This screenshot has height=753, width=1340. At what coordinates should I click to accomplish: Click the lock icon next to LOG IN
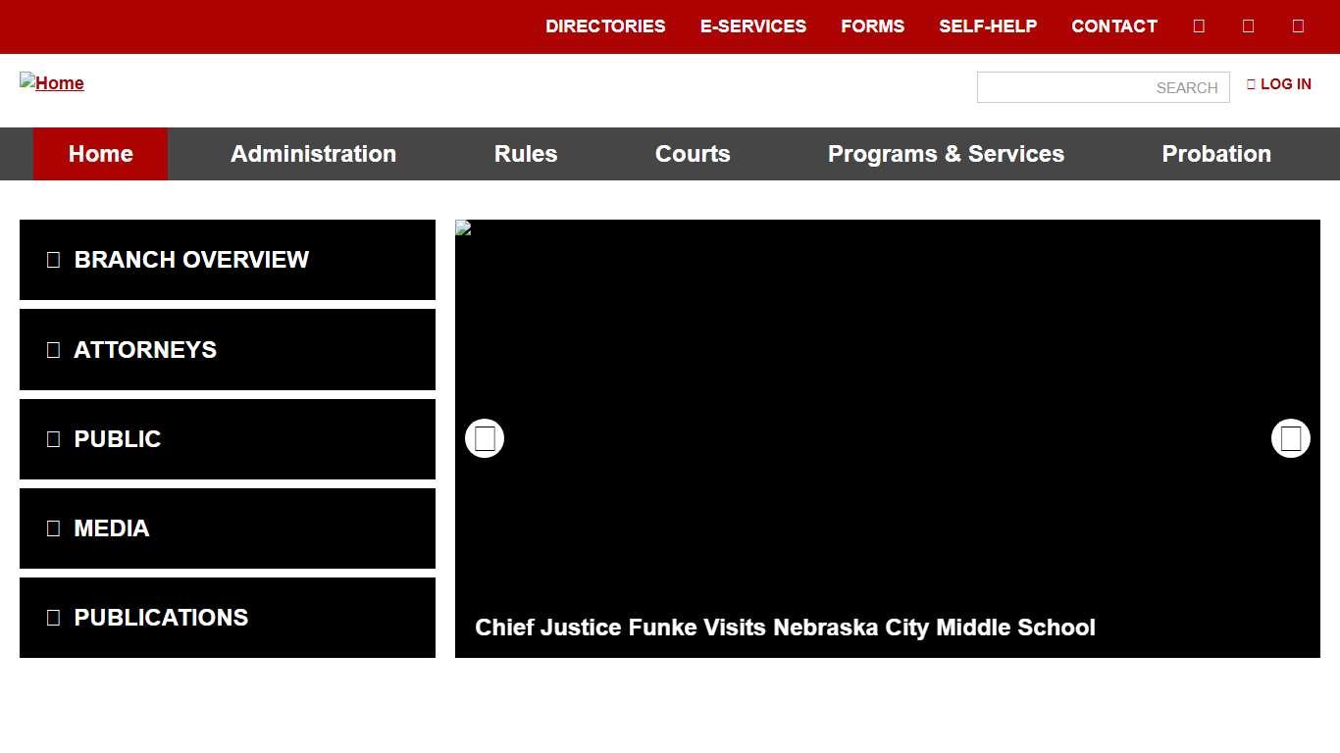click(x=1250, y=83)
